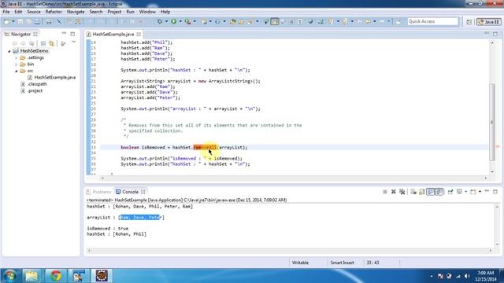
Task: Click the Run green play button
Action: tap(174, 21)
